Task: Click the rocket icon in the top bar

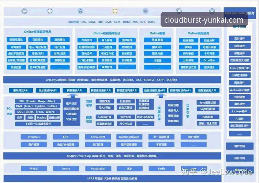Action: coord(146,11)
